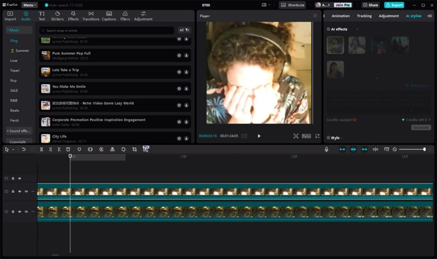Open the All filter dropdown

(x=184, y=30)
